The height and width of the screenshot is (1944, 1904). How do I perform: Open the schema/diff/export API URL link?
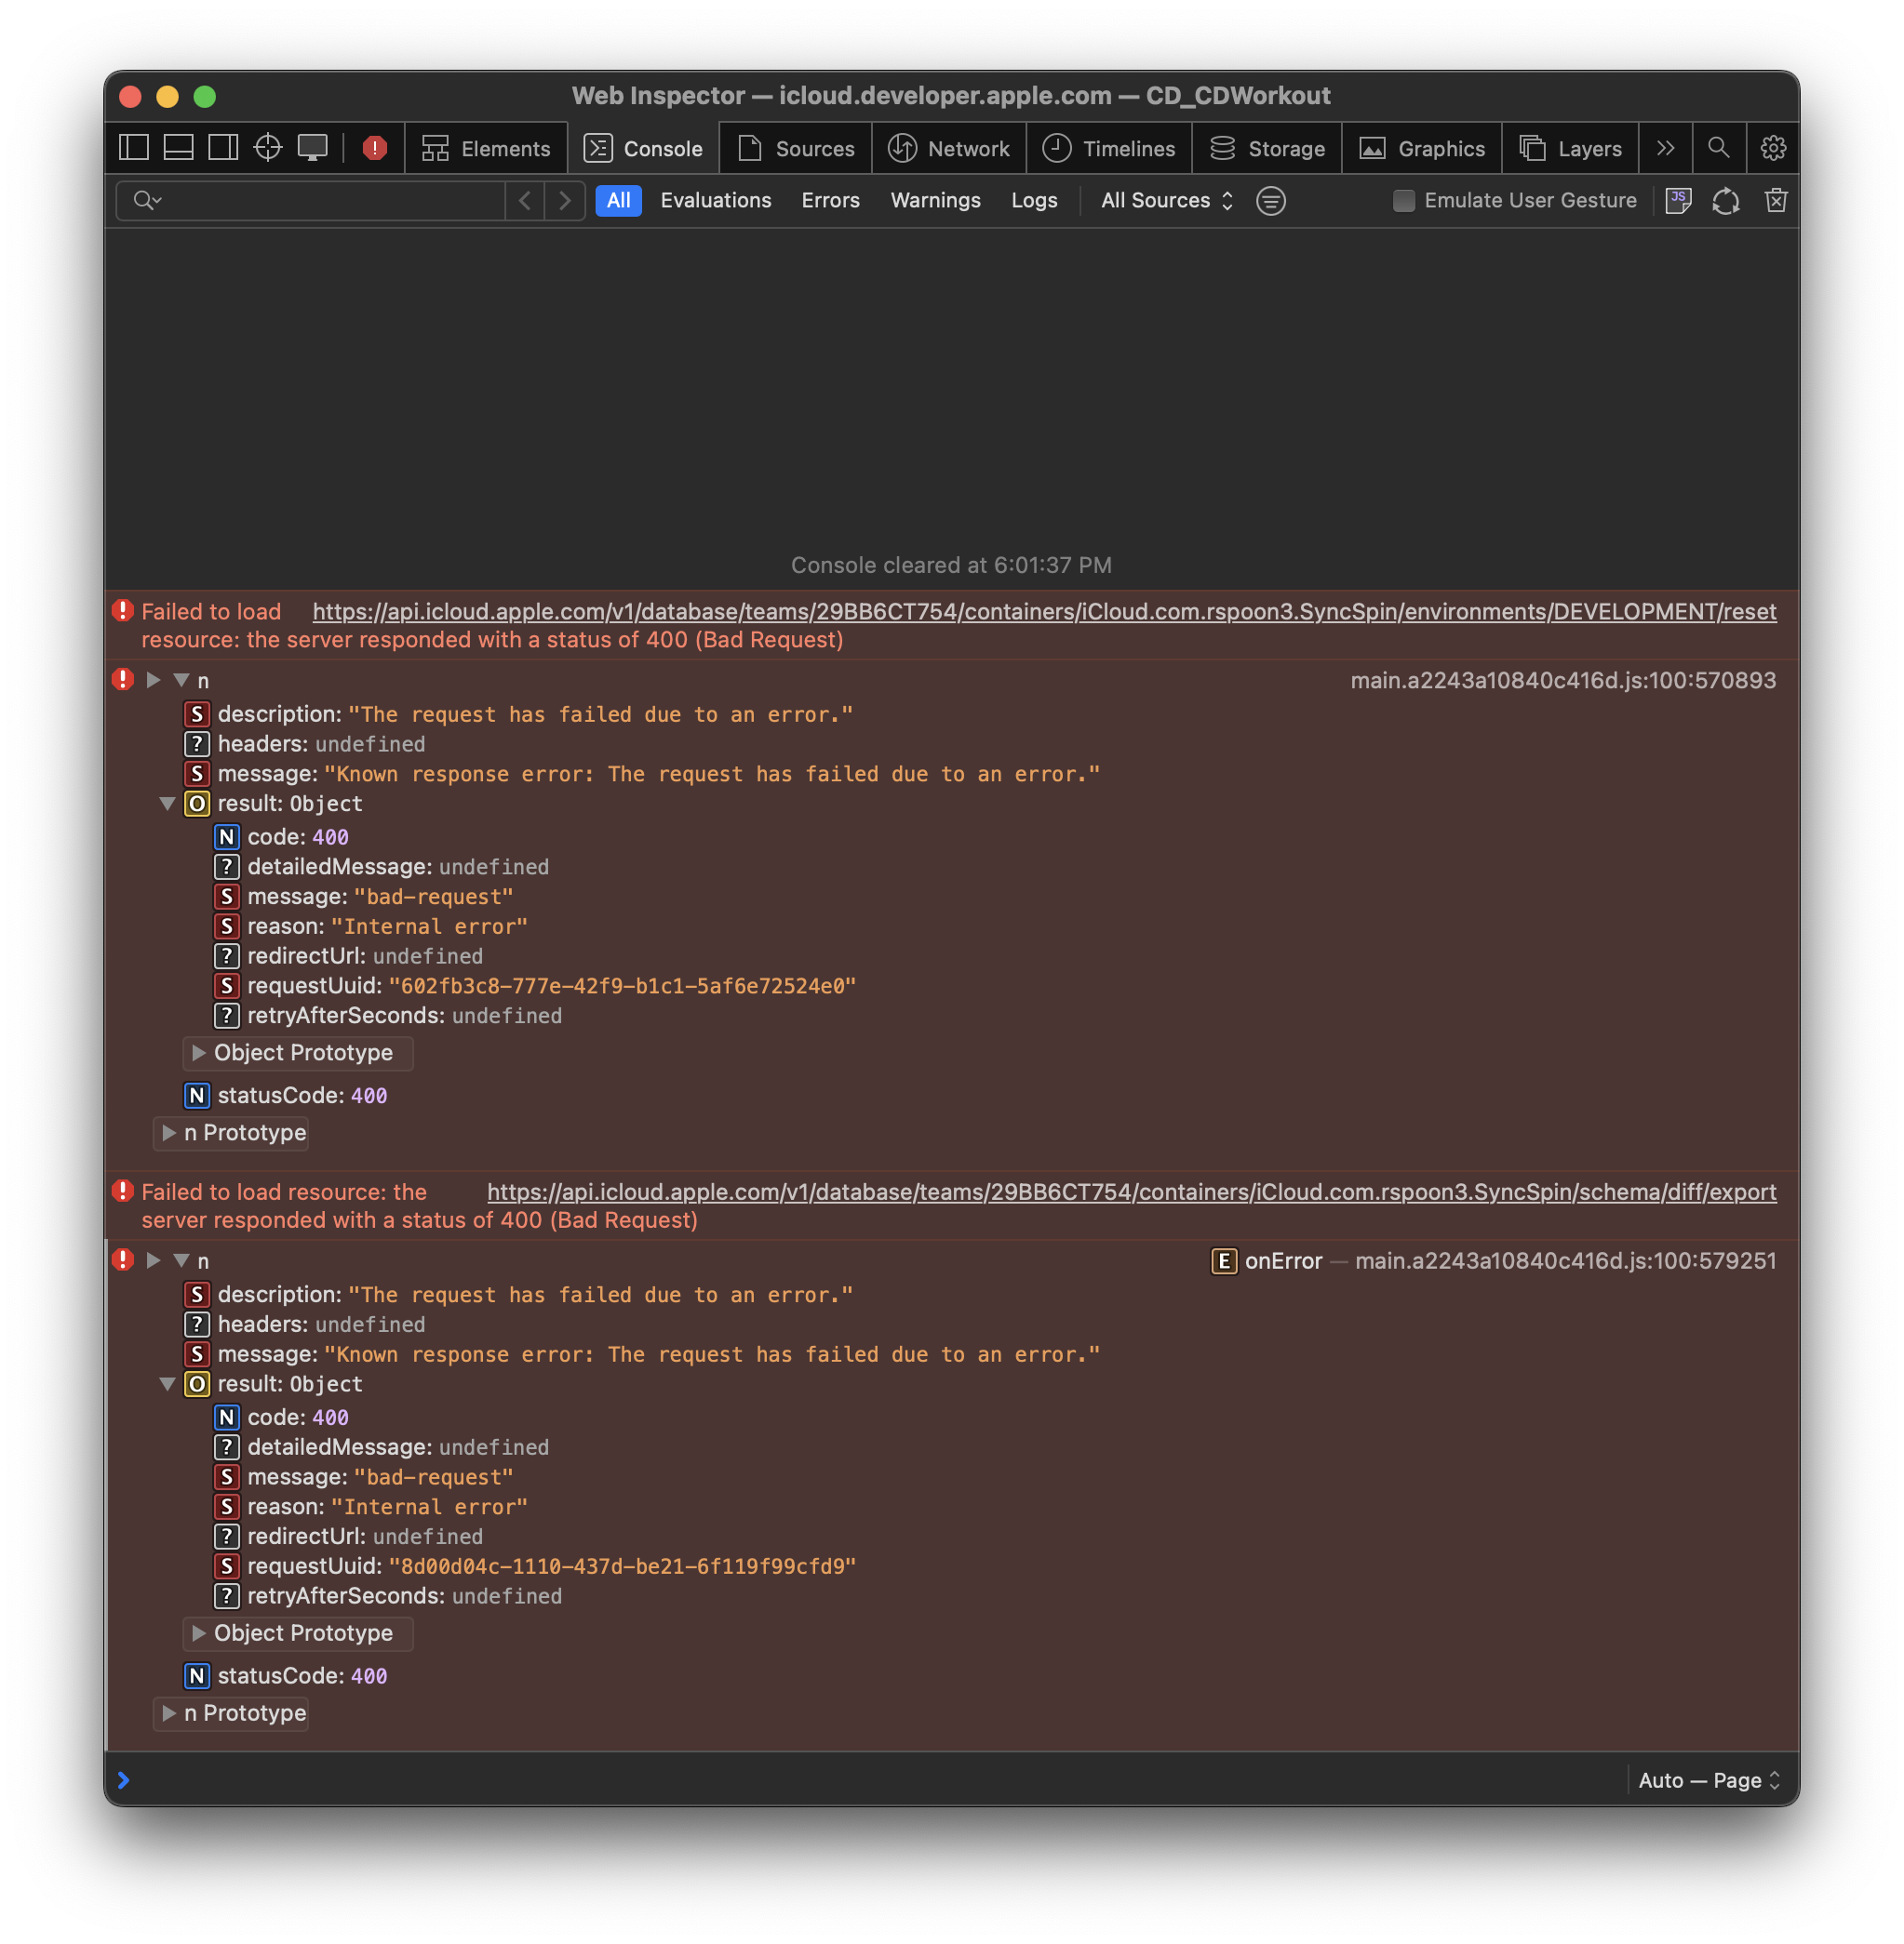point(1131,1192)
